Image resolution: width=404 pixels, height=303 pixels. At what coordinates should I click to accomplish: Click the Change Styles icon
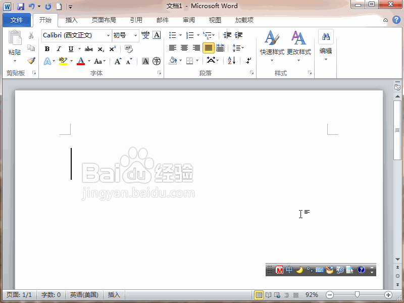[x=298, y=37]
